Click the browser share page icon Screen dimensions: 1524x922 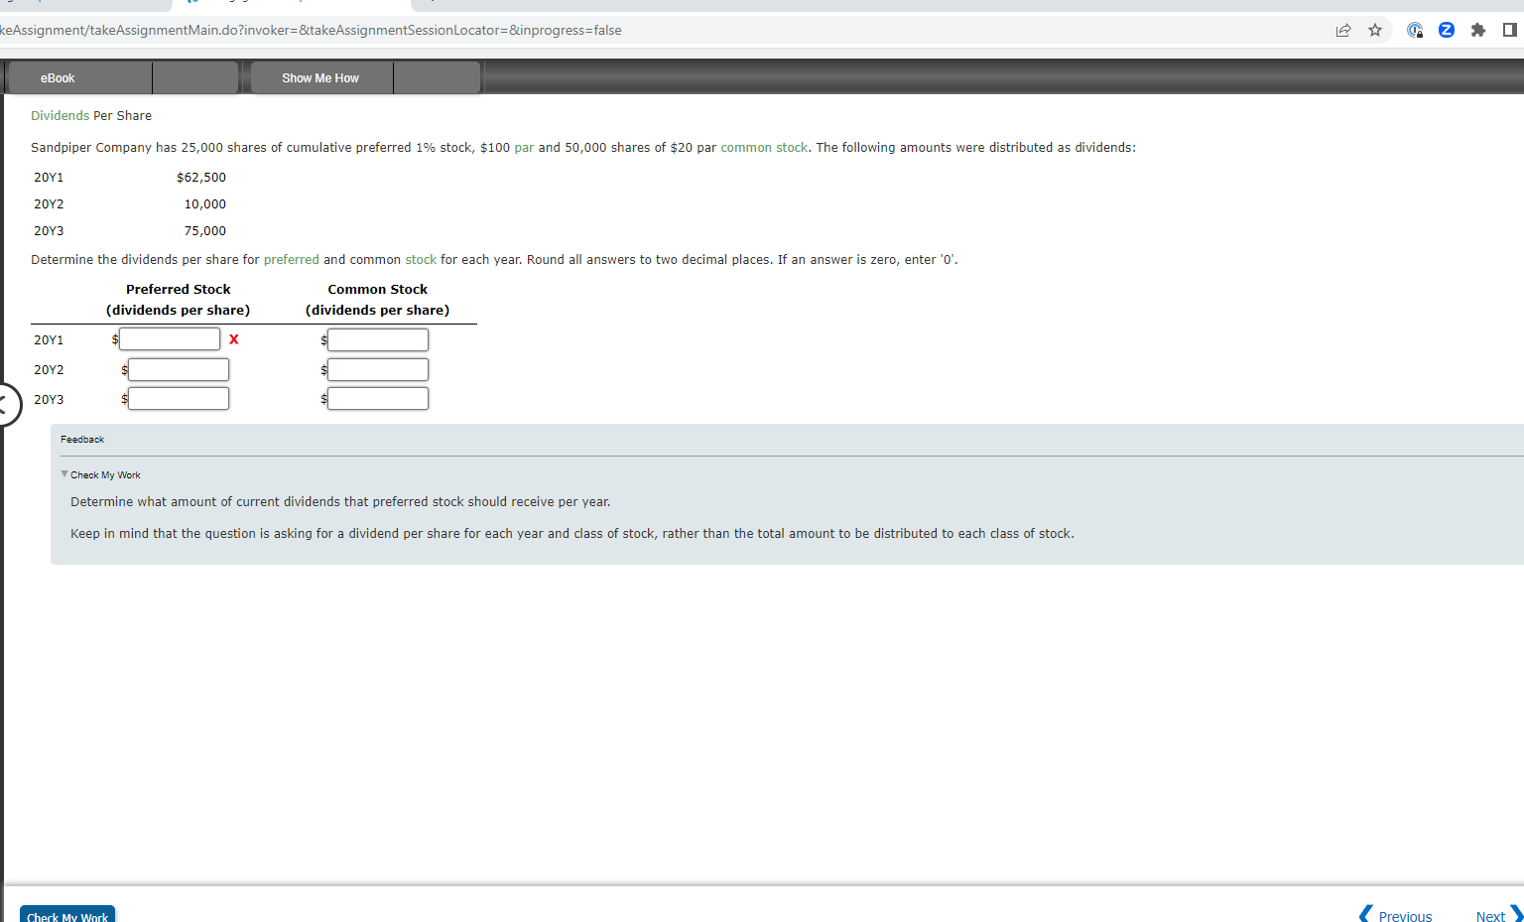click(x=1343, y=30)
